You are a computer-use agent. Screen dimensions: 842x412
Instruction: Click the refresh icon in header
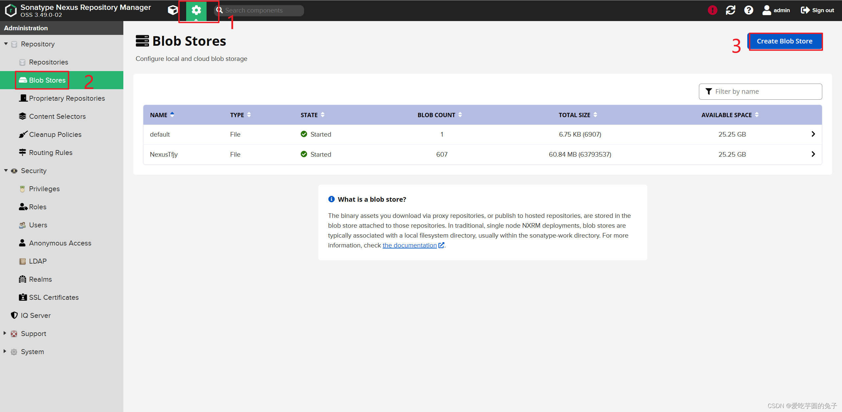pos(731,10)
